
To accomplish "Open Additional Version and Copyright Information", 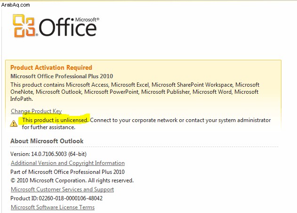I will pyautogui.click(x=68, y=163).
